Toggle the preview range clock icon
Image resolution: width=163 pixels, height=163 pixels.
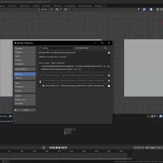[x=147, y=148]
